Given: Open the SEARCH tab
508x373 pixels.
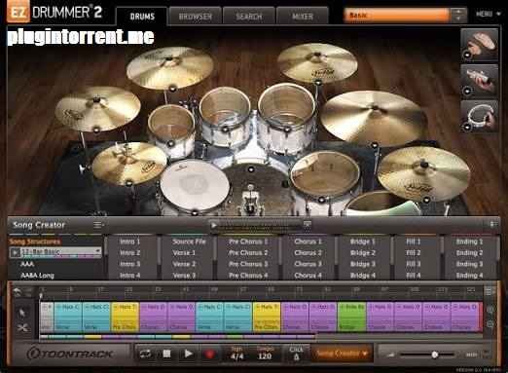Looking at the screenshot, I should coord(248,17).
